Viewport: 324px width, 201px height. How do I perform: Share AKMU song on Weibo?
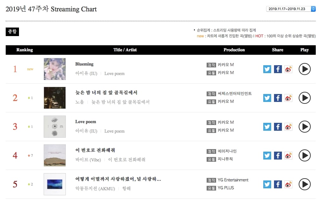point(288,184)
